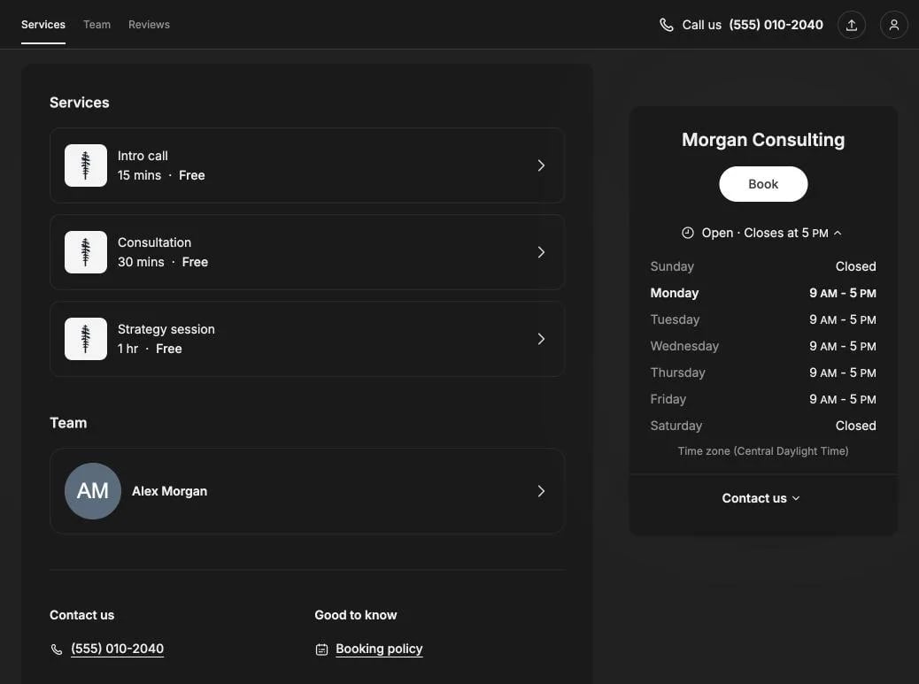Click the Strategy session tree icon
Image resolution: width=919 pixels, height=684 pixels.
(x=86, y=339)
